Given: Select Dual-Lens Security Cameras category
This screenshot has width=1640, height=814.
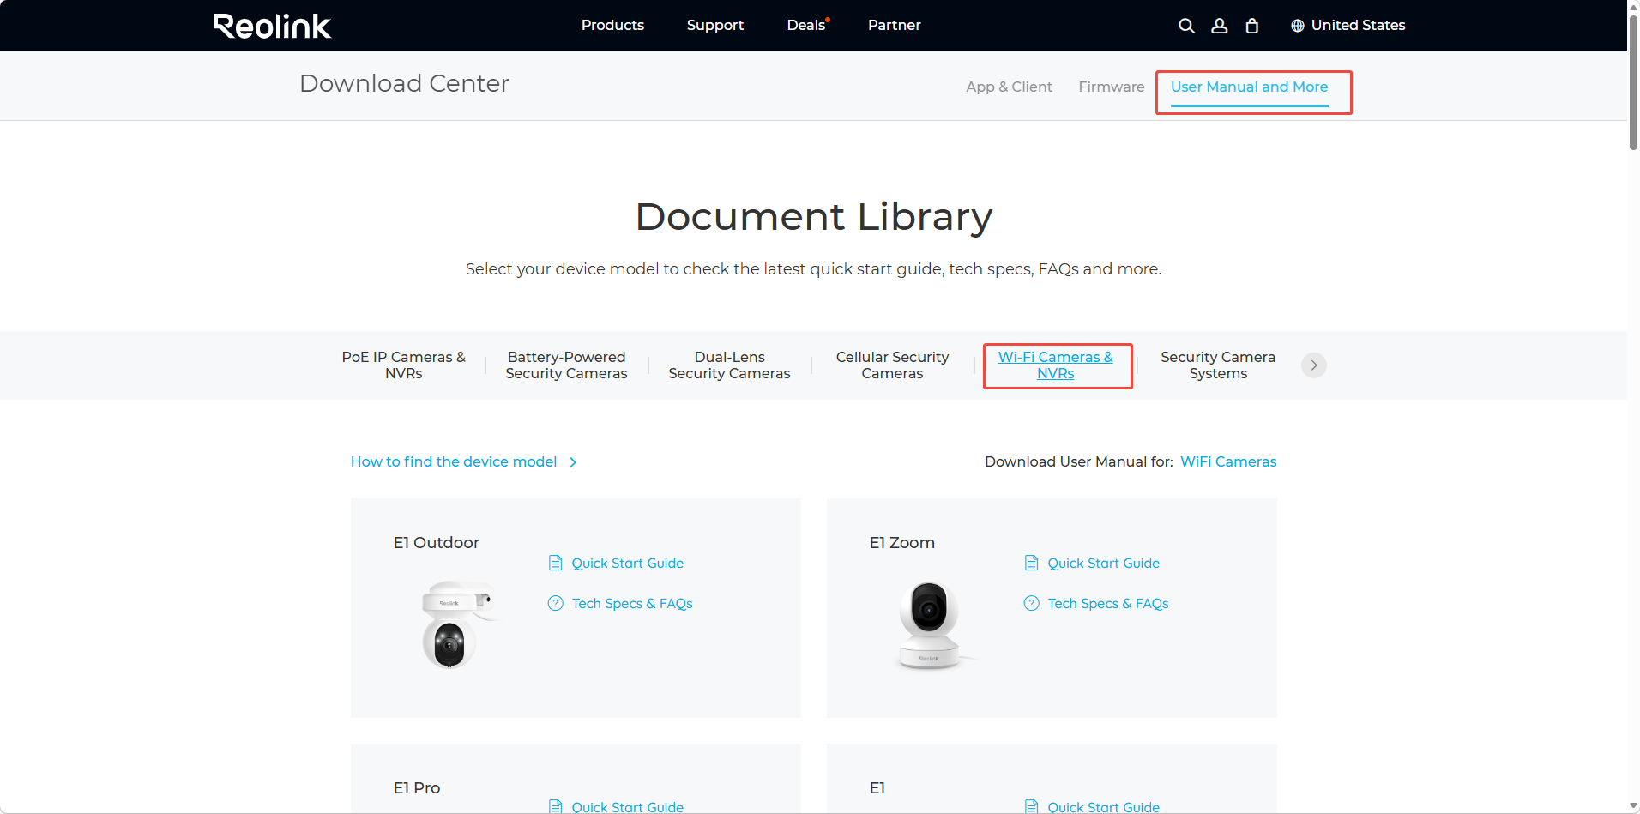Looking at the screenshot, I should [x=729, y=365].
